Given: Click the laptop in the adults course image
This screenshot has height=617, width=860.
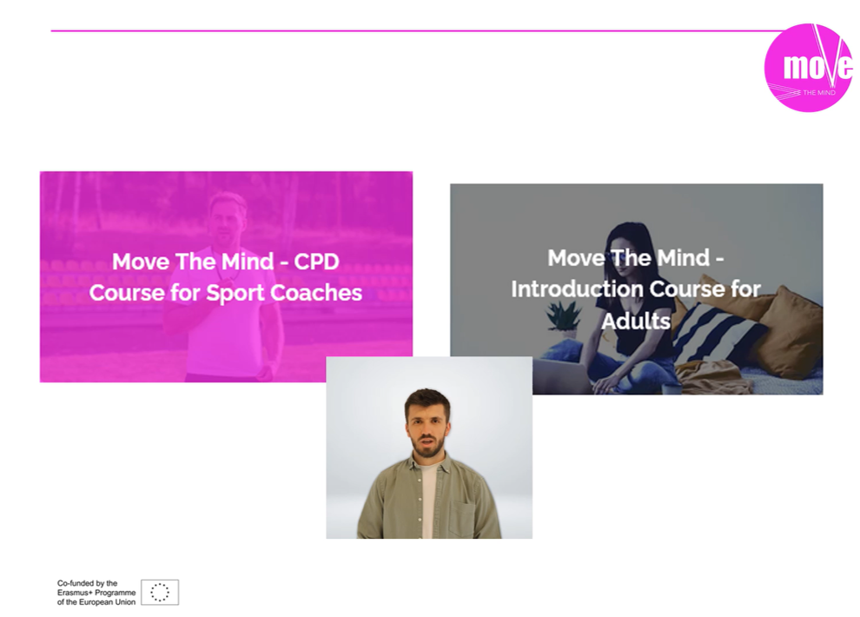Looking at the screenshot, I should (x=565, y=376).
